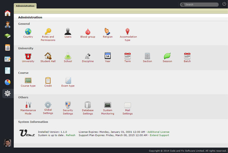Viewport: 228px width, 153px height.
Task: Open the Mail Settings envelope icon
Action: click(x=128, y=105)
